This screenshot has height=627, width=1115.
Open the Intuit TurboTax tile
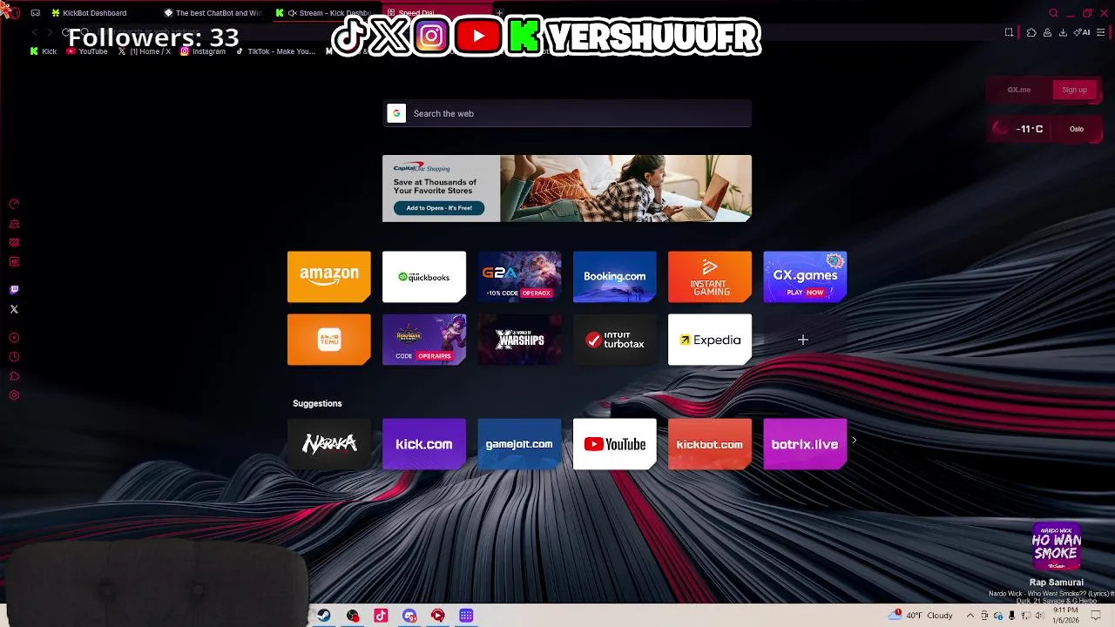614,340
